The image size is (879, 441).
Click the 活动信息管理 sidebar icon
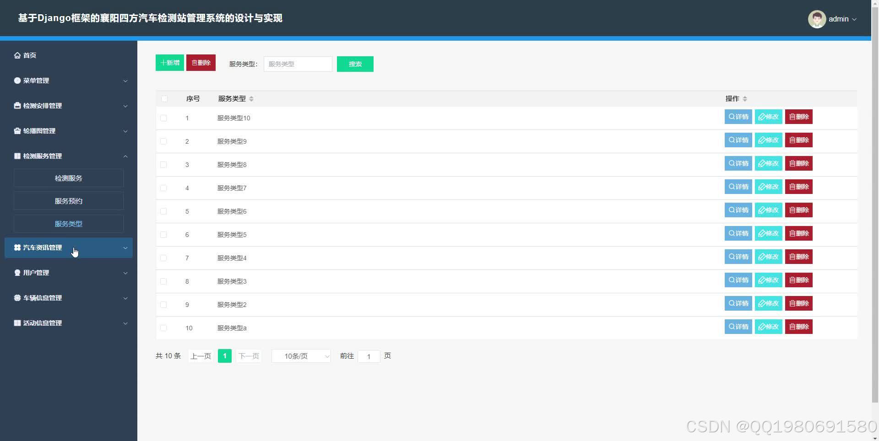tap(17, 323)
